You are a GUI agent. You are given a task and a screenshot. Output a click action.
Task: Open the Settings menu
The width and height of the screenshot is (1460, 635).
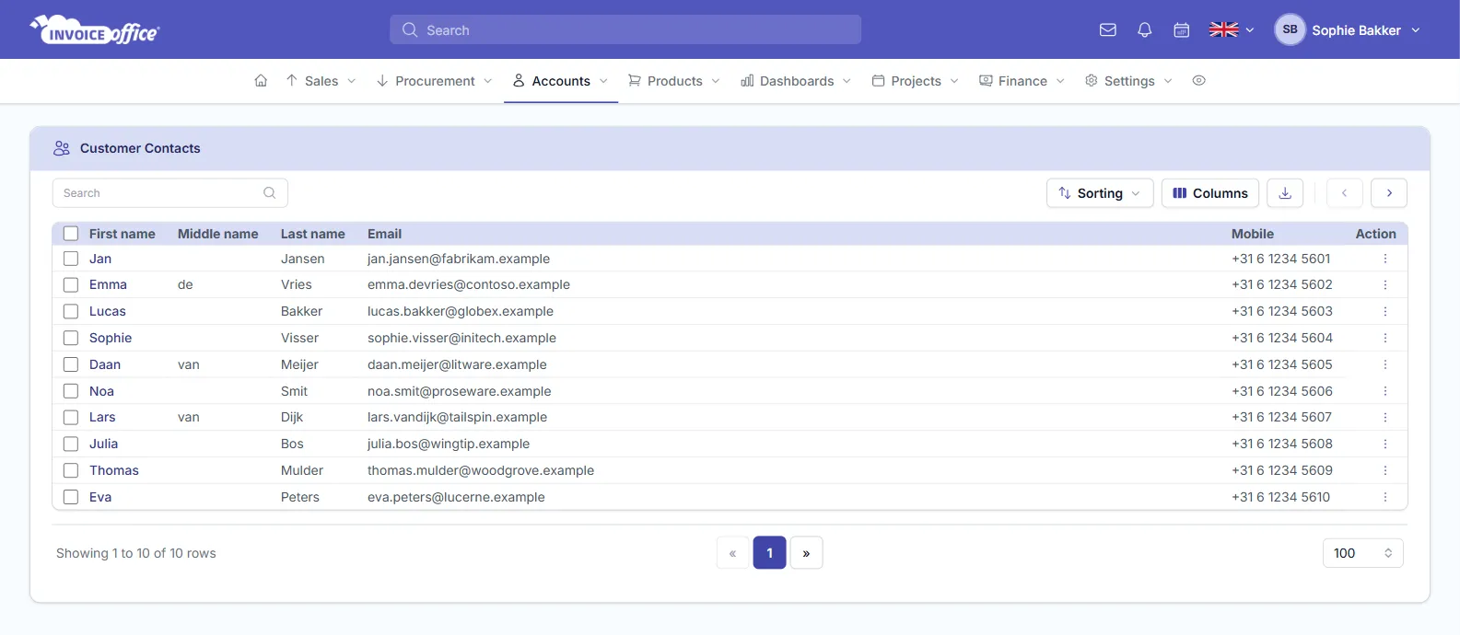tap(1128, 81)
